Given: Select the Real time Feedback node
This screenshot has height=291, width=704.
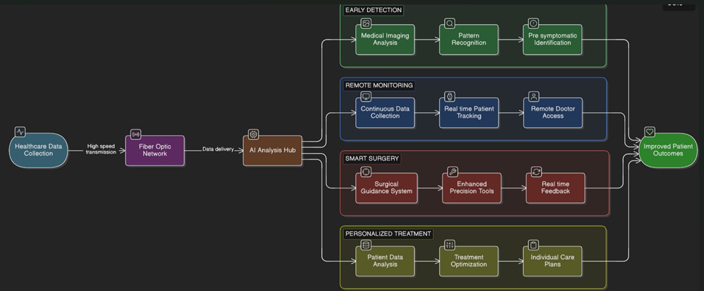Looking at the screenshot, I should tap(555, 188).
